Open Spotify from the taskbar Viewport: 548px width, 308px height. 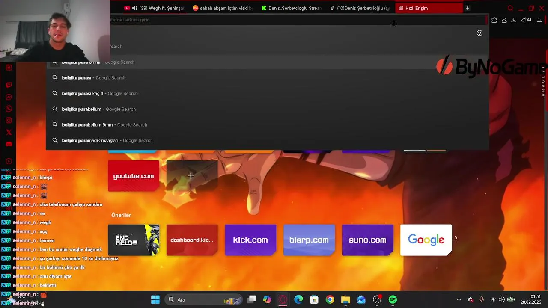393,299
